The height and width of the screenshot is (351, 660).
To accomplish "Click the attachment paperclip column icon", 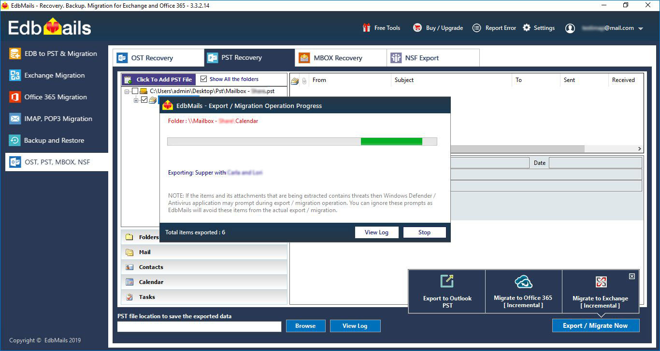I will point(304,81).
